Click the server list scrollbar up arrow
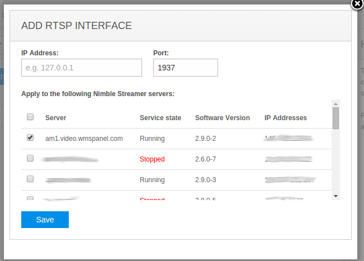The height and width of the screenshot is (261, 364). pyautogui.click(x=335, y=103)
